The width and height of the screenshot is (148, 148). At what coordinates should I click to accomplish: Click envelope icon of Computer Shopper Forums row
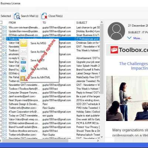[5, 92]
